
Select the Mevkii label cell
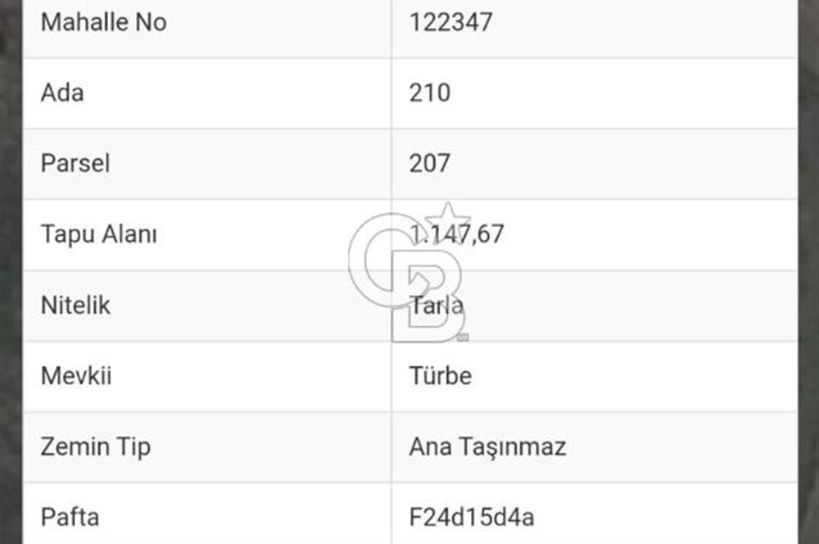76,376
